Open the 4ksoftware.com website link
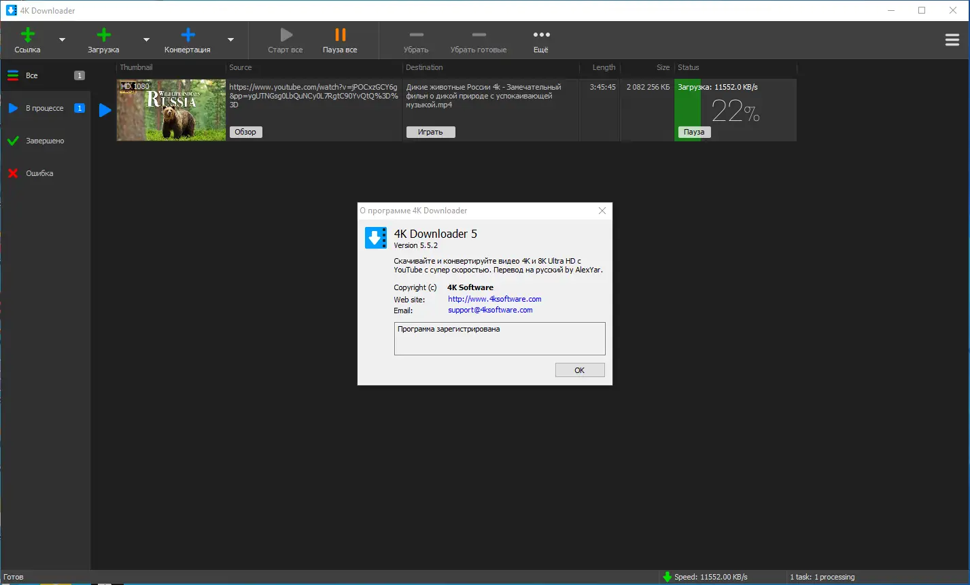Image resolution: width=970 pixels, height=585 pixels. tap(494, 299)
